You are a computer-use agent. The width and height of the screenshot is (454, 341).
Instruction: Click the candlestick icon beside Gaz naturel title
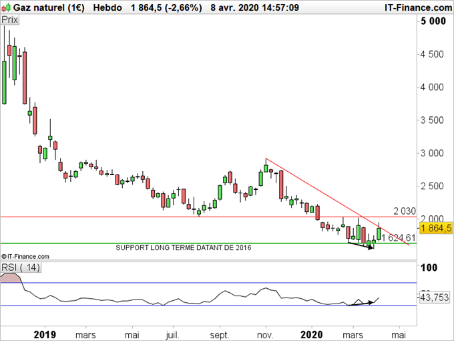(6, 7)
